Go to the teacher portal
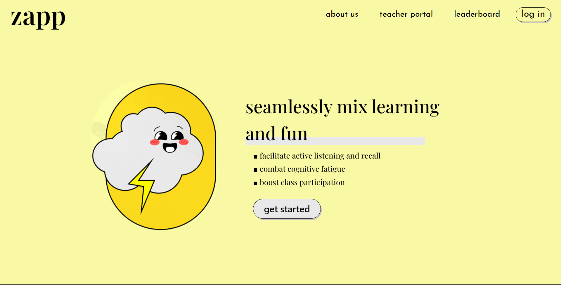The width and height of the screenshot is (561, 285). [x=406, y=14]
